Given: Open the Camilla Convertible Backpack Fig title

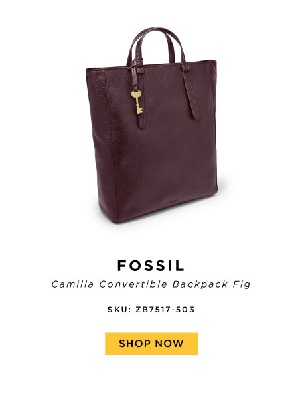Looking at the screenshot, I should 151,284.
